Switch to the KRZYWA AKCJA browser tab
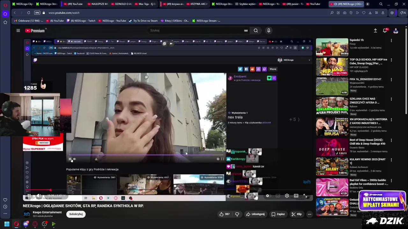The width and height of the screenshot is (408, 229). point(197,4)
